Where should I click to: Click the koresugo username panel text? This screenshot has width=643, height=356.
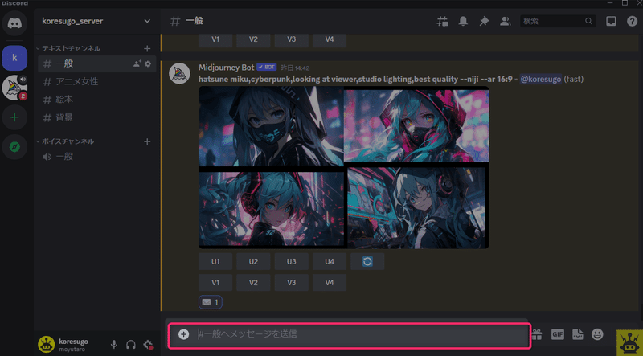click(x=73, y=342)
